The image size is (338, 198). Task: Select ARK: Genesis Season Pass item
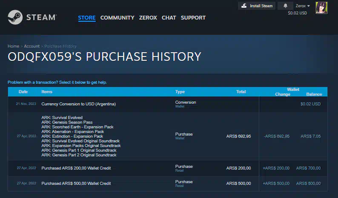(x=67, y=122)
